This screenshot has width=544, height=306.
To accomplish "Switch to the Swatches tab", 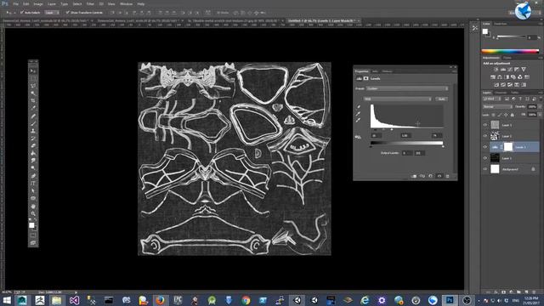I will 501,24.
